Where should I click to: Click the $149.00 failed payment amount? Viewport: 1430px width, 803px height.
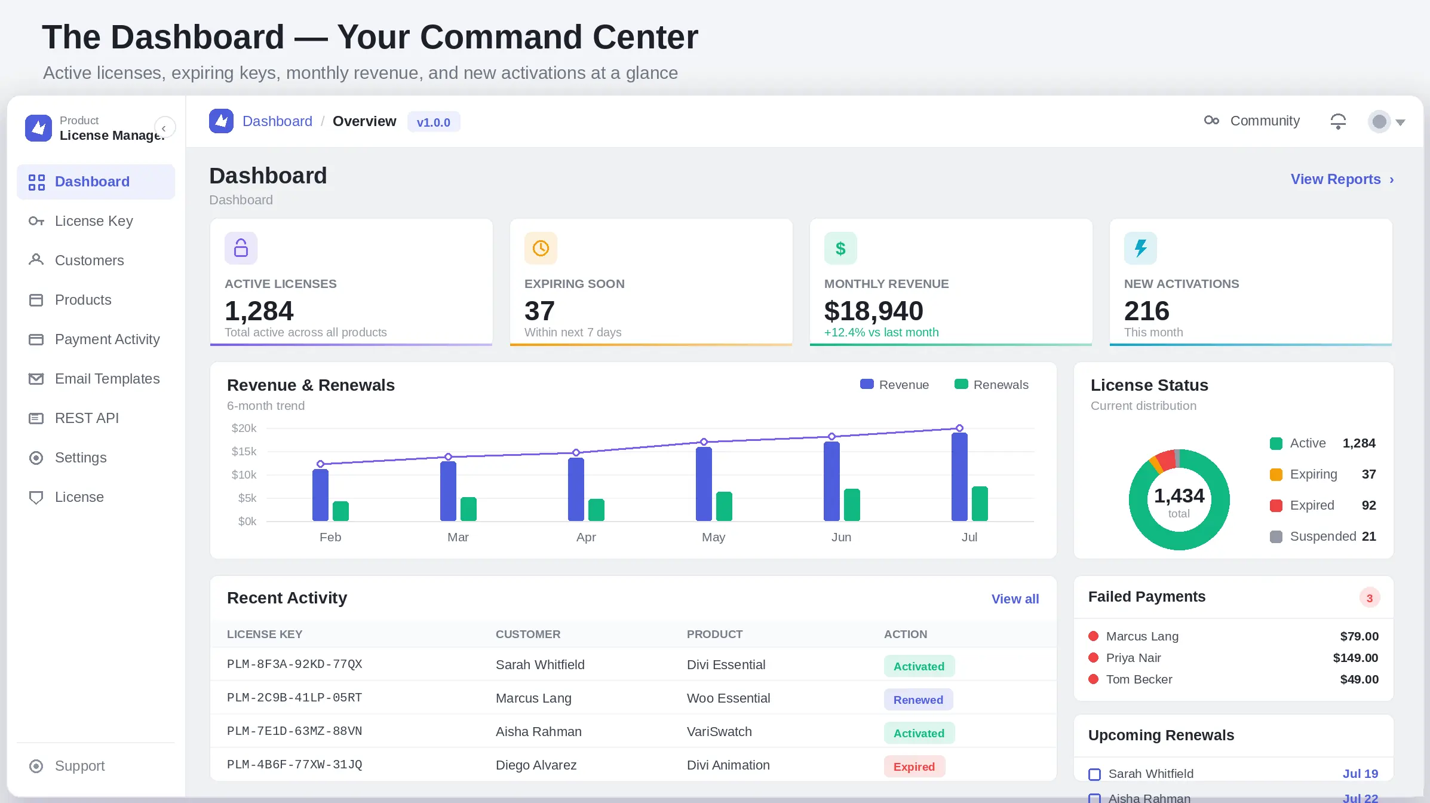point(1355,658)
